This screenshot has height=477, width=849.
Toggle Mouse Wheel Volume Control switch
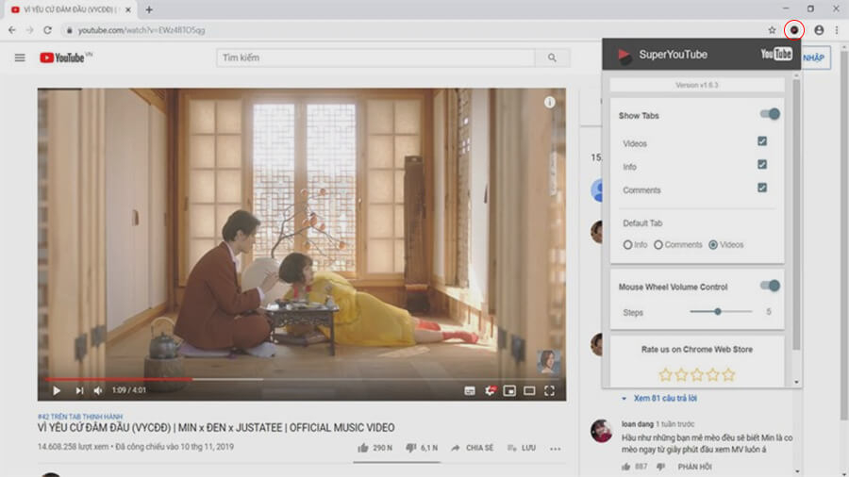770,286
